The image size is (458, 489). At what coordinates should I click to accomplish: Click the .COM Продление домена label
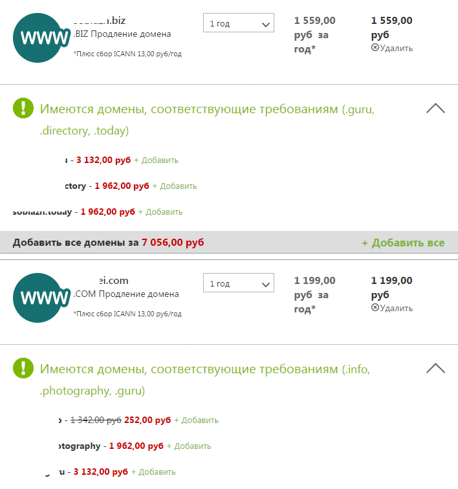pyautogui.click(x=125, y=294)
